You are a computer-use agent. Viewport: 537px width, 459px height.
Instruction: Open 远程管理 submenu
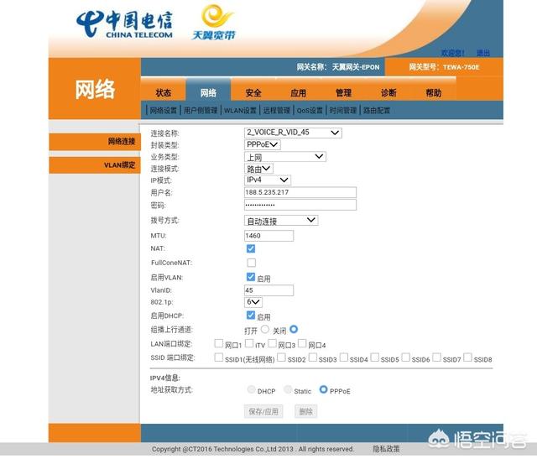[276, 110]
